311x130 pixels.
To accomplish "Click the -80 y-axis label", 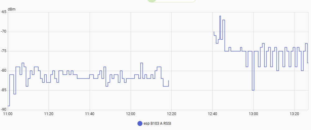I will 3,71.
